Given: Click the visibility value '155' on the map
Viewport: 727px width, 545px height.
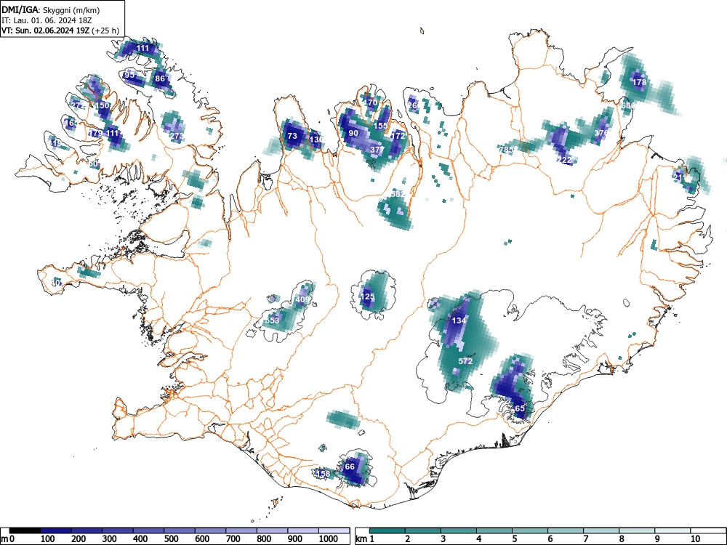Looking at the screenshot, I should tap(380, 126).
